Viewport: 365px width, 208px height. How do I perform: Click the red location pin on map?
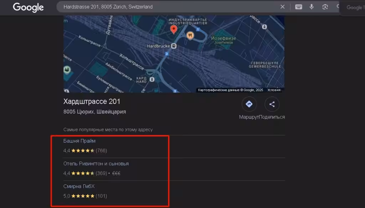[174, 29]
